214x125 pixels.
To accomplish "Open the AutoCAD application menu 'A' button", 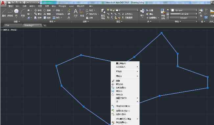I will point(3,3).
